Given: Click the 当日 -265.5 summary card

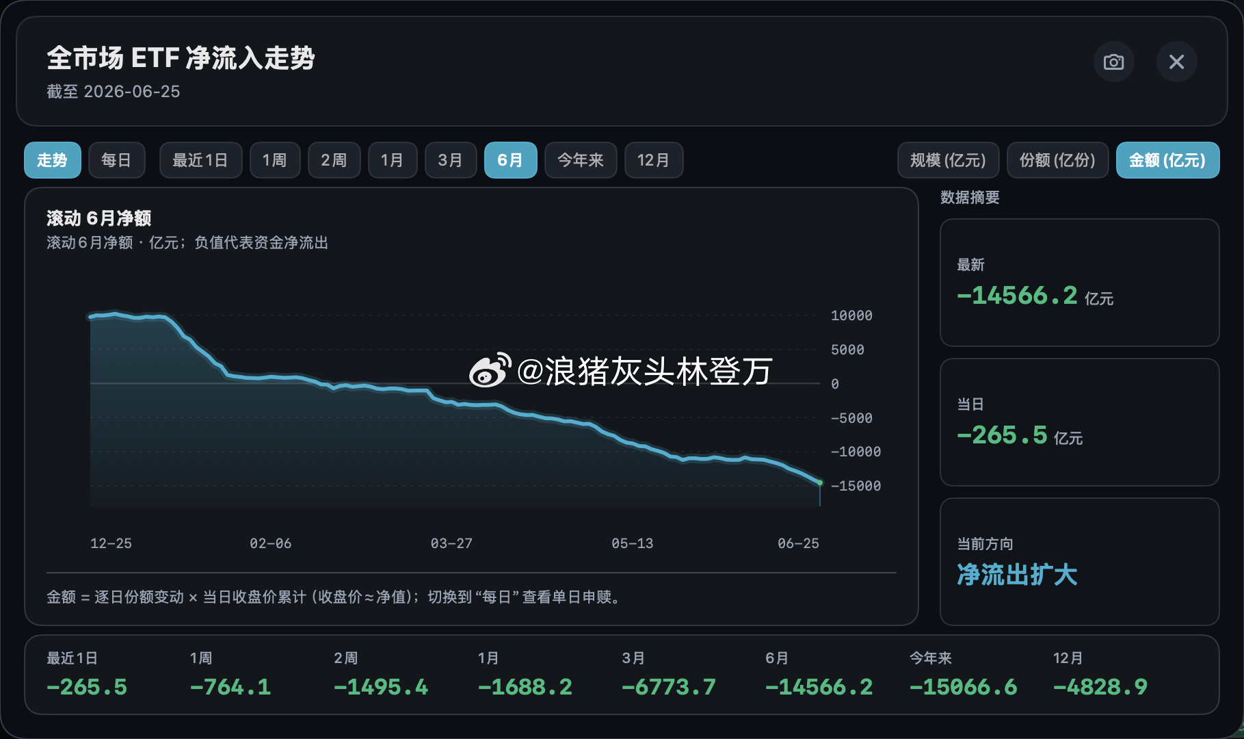Looking at the screenshot, I should 1079,422.
